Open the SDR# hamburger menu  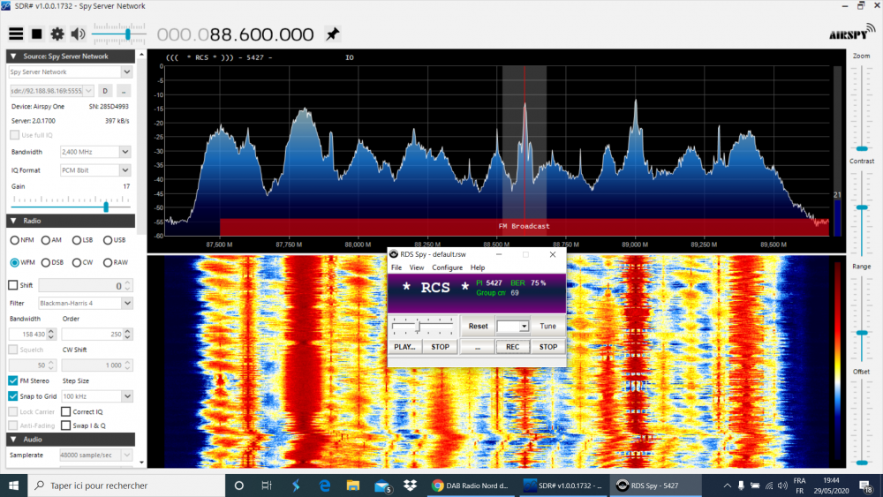pyautogui.click(x=16, y=34)
